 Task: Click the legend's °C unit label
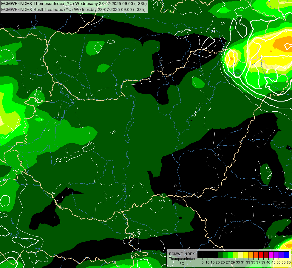click(182, 264)
